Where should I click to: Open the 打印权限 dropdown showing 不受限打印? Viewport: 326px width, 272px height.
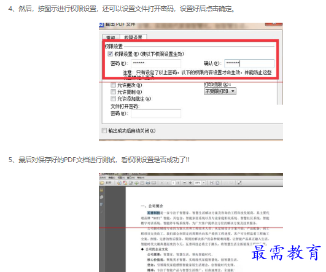[220, 91]
